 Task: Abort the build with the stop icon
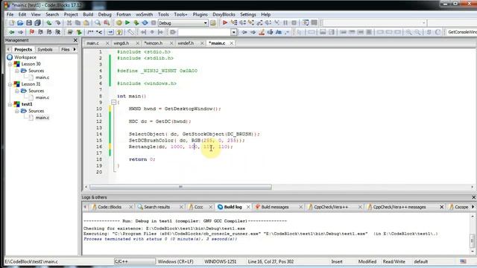point(154,23)
